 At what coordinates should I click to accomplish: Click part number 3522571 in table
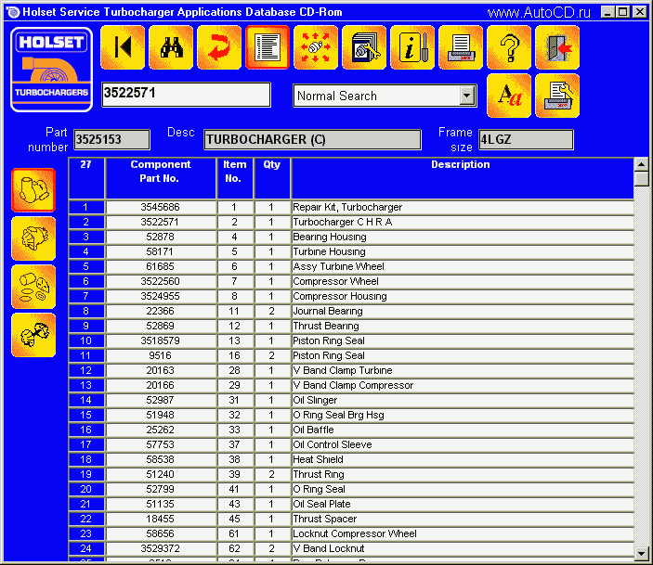(160, 222)
